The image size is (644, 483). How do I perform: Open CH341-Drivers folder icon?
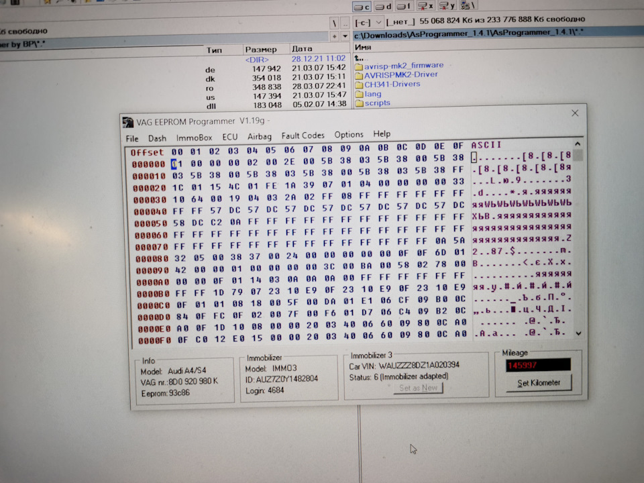click(359, 85)
